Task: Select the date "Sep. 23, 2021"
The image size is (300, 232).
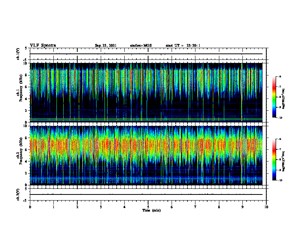Action: coord(106,45)
